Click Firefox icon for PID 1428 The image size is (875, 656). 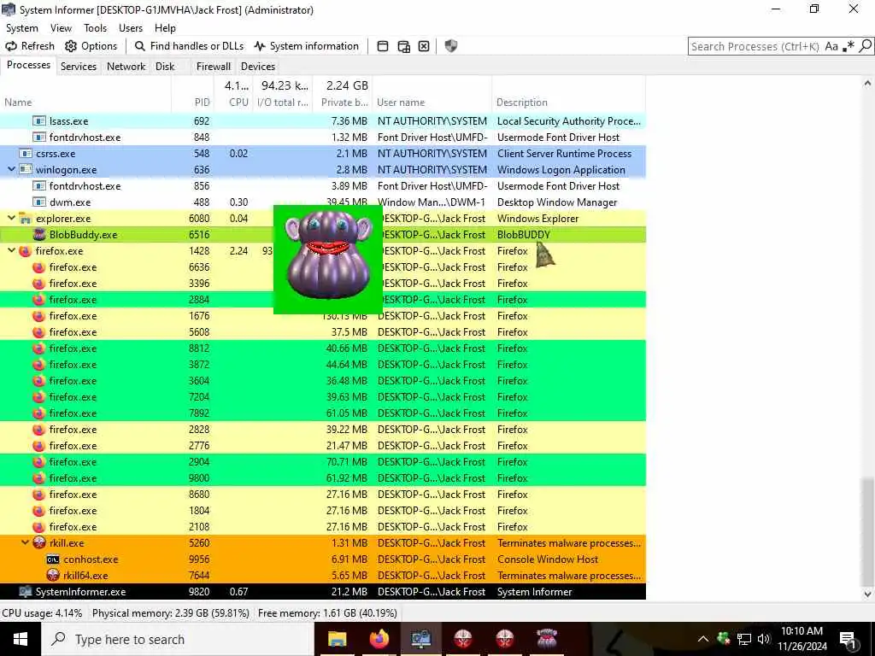[x=25, y=251]
